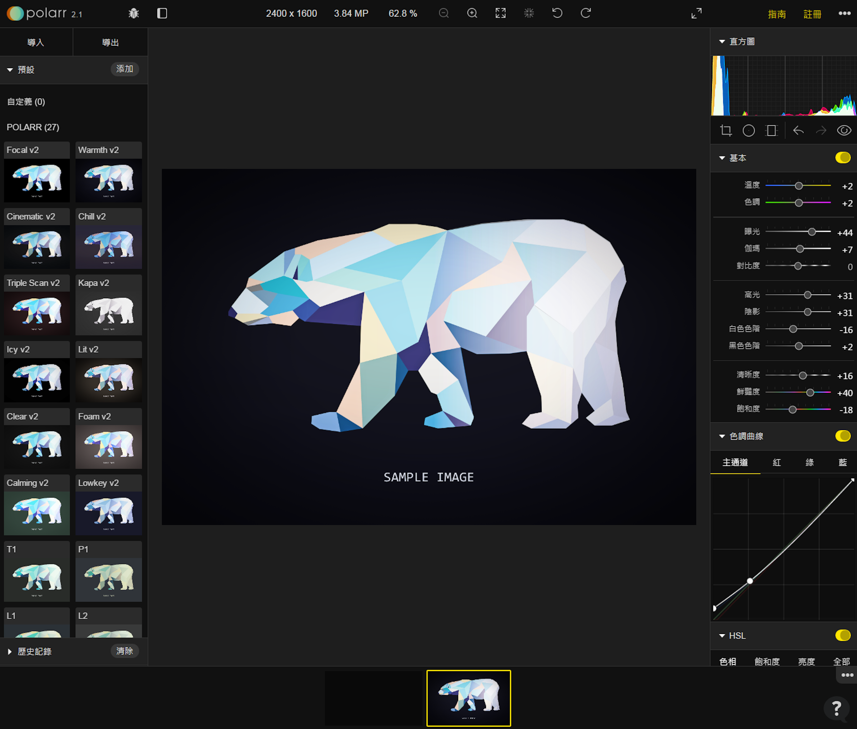Undo the last edit with the back arrow
The height and width of the screenshot is (729, 857).
tap(798, 131)
